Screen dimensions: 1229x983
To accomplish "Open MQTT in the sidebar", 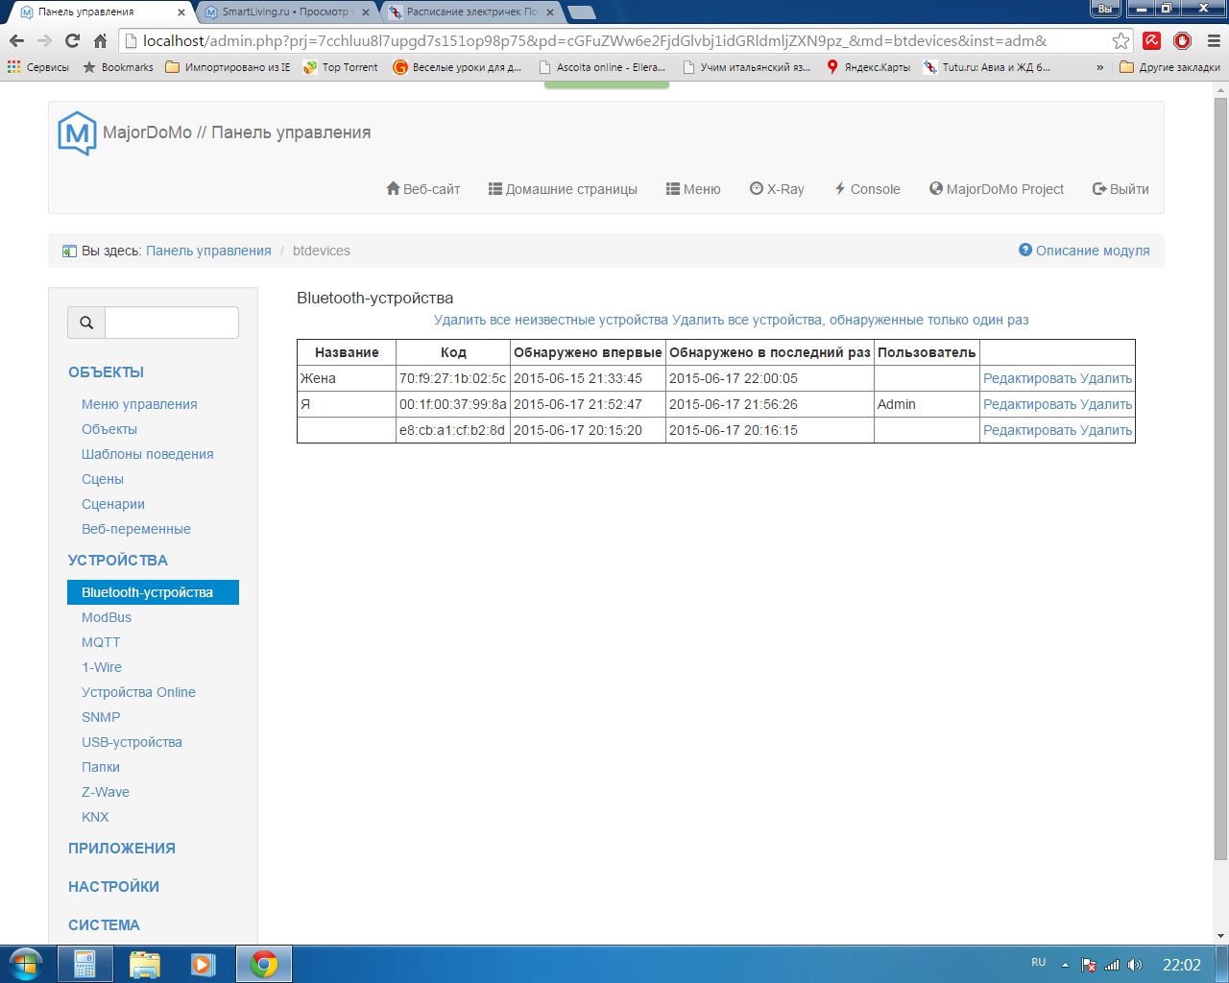I will click(101, 642).
